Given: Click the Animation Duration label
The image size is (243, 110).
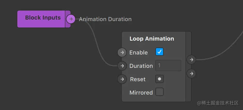Looking at the screenshot, I should pyautogui.click(x=105, y=19).
